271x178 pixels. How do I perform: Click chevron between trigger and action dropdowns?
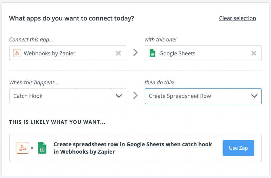(135, 95)
